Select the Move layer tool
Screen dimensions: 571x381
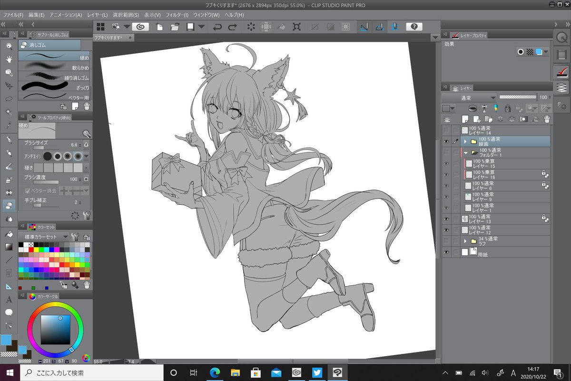click(x=9, y=86)
